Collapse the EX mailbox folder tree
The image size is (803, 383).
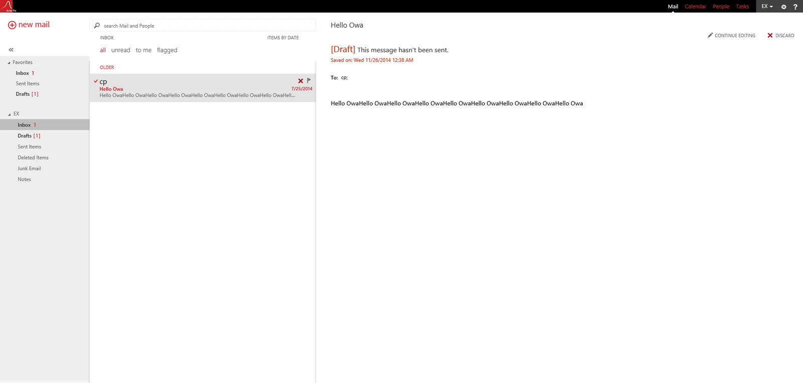point(10,114)
